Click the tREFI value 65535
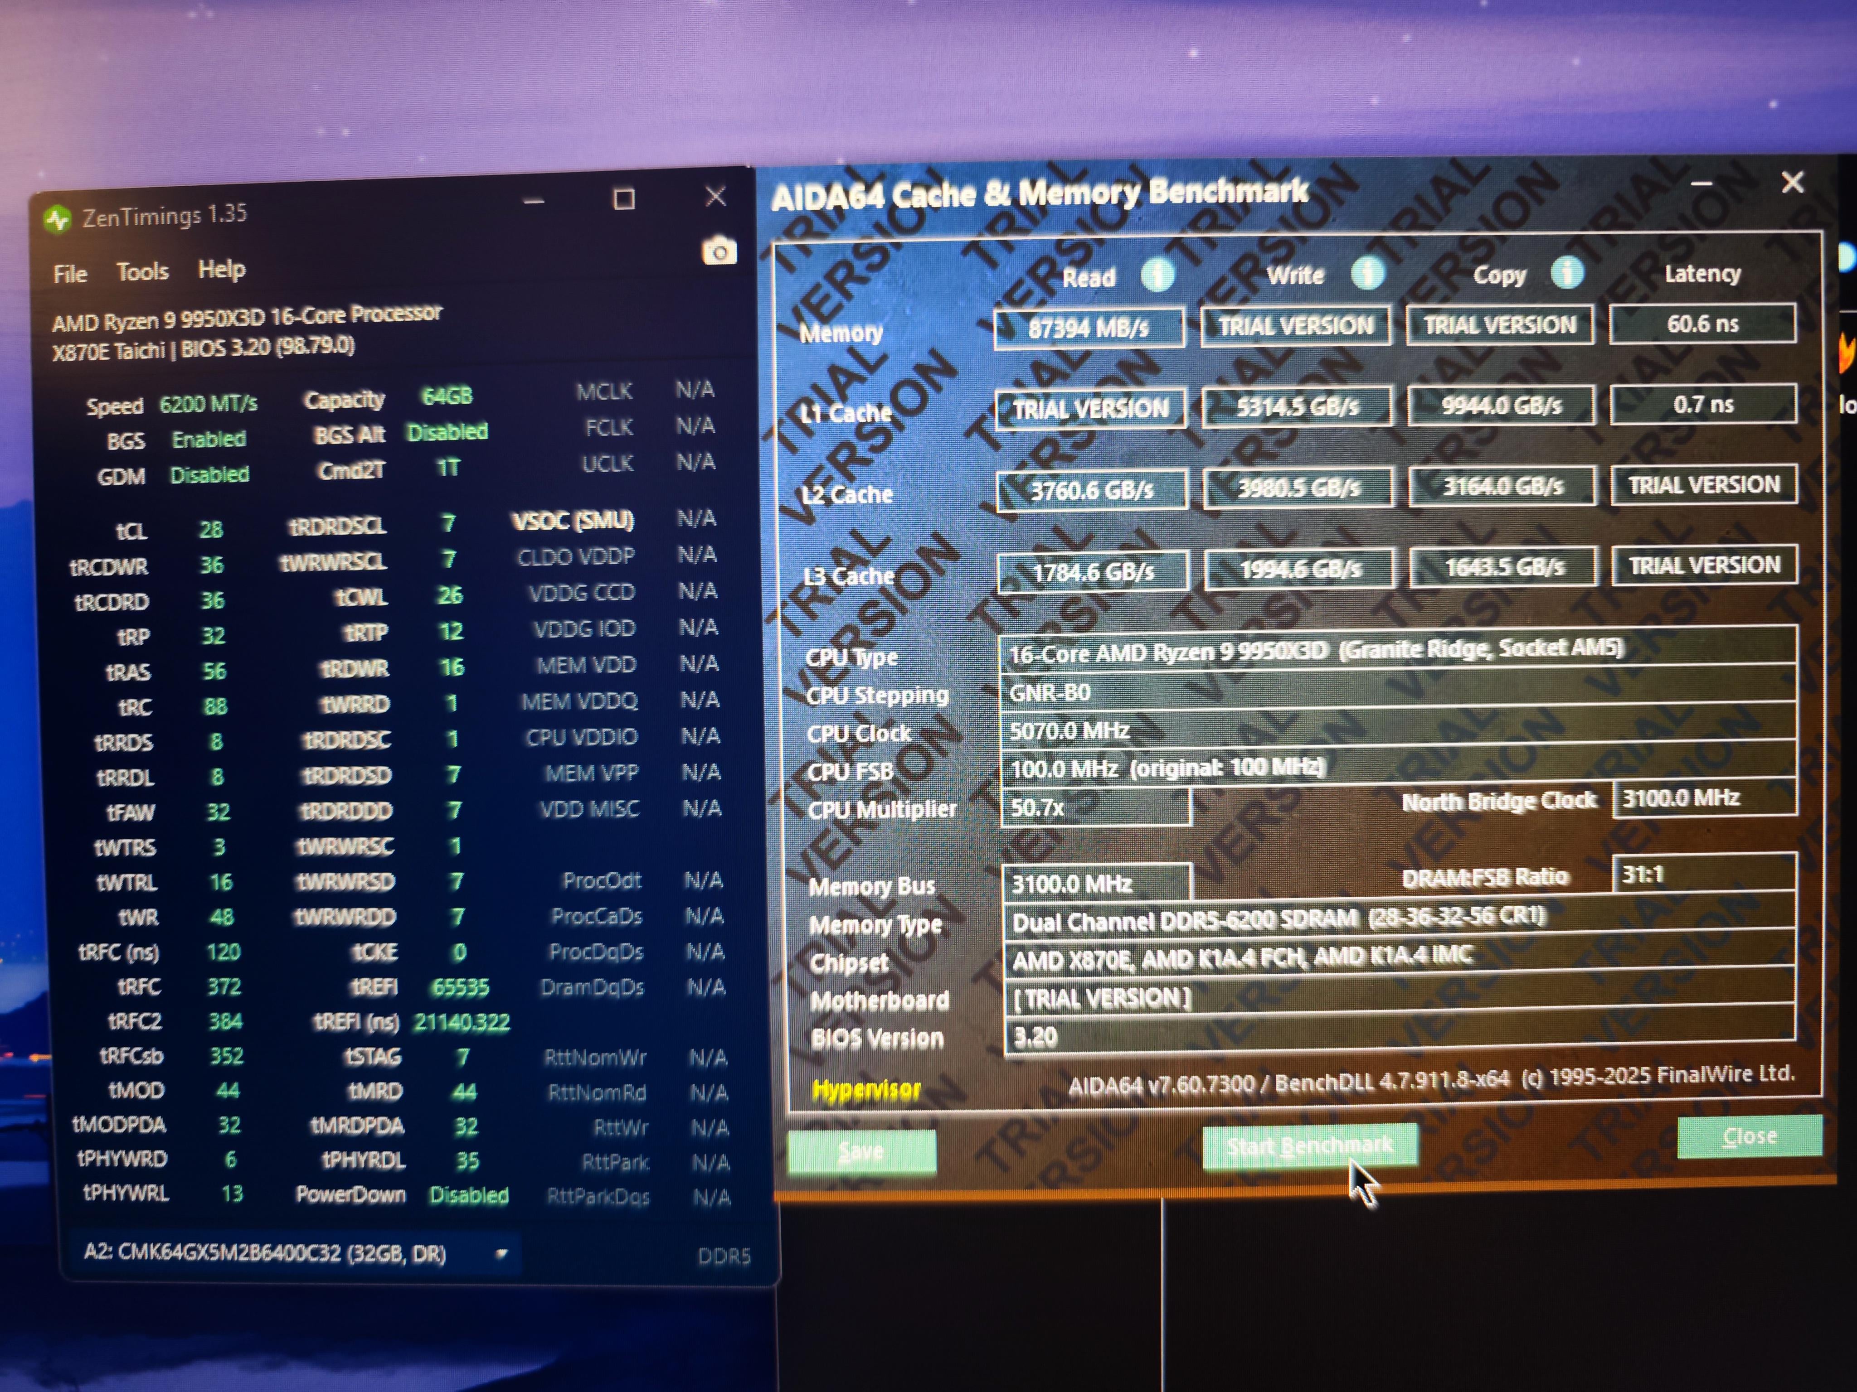Image resolution: width=1857 pixels, height=1392 pixels. click(x=460, y=987)
